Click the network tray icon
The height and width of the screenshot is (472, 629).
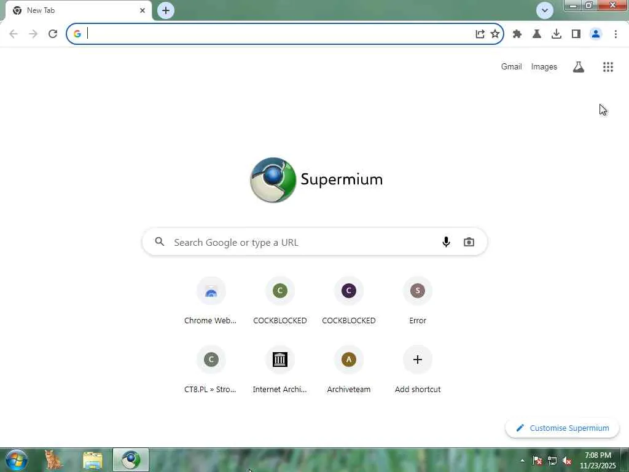click(552, 461)
